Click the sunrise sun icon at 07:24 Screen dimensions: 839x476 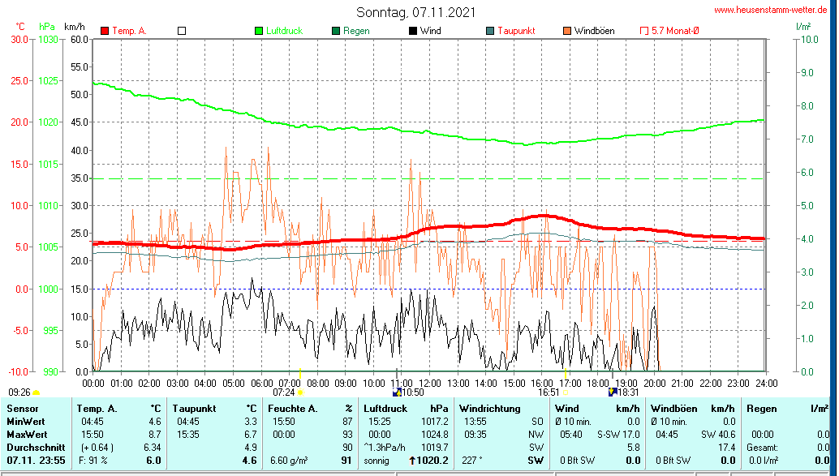click(x=301, y=392)
